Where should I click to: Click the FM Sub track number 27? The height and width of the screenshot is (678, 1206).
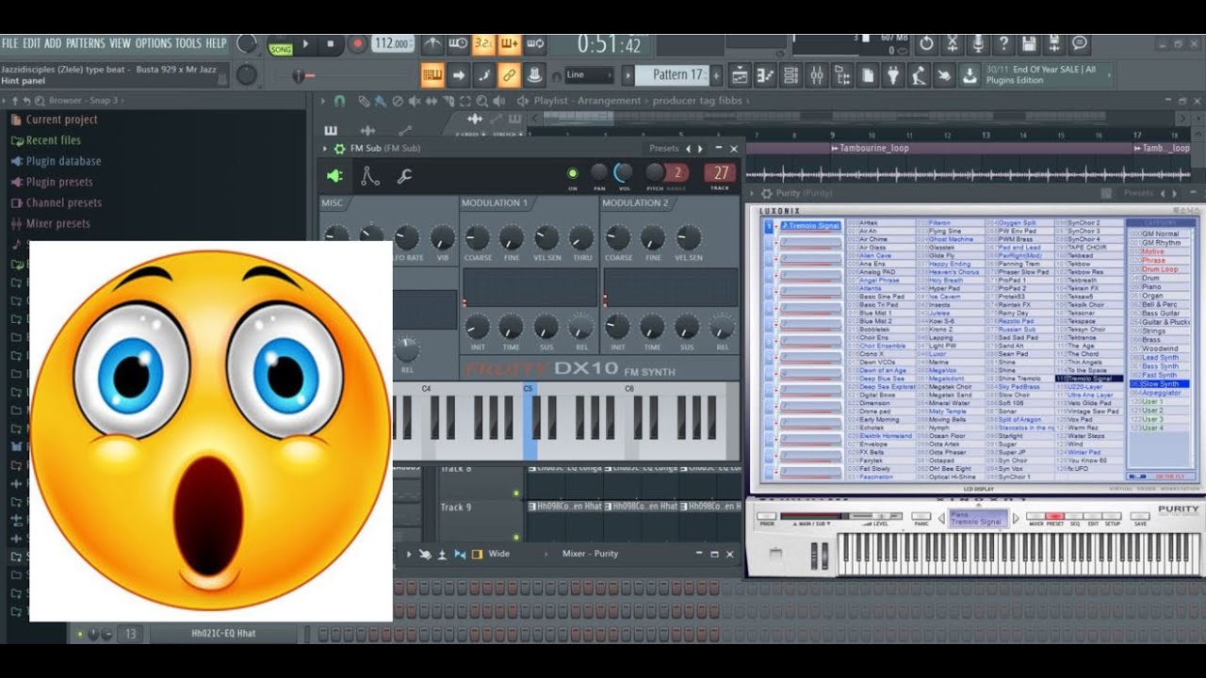(x=721, y=172)
